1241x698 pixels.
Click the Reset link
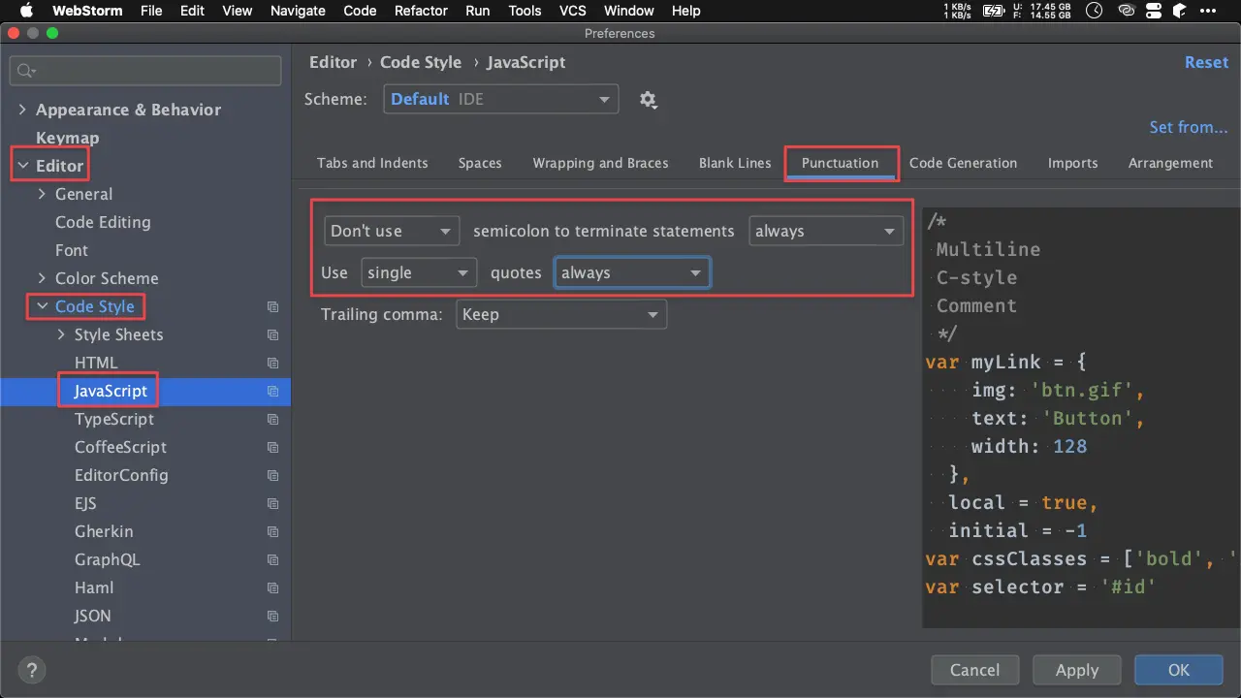(x=1206, y=62)
